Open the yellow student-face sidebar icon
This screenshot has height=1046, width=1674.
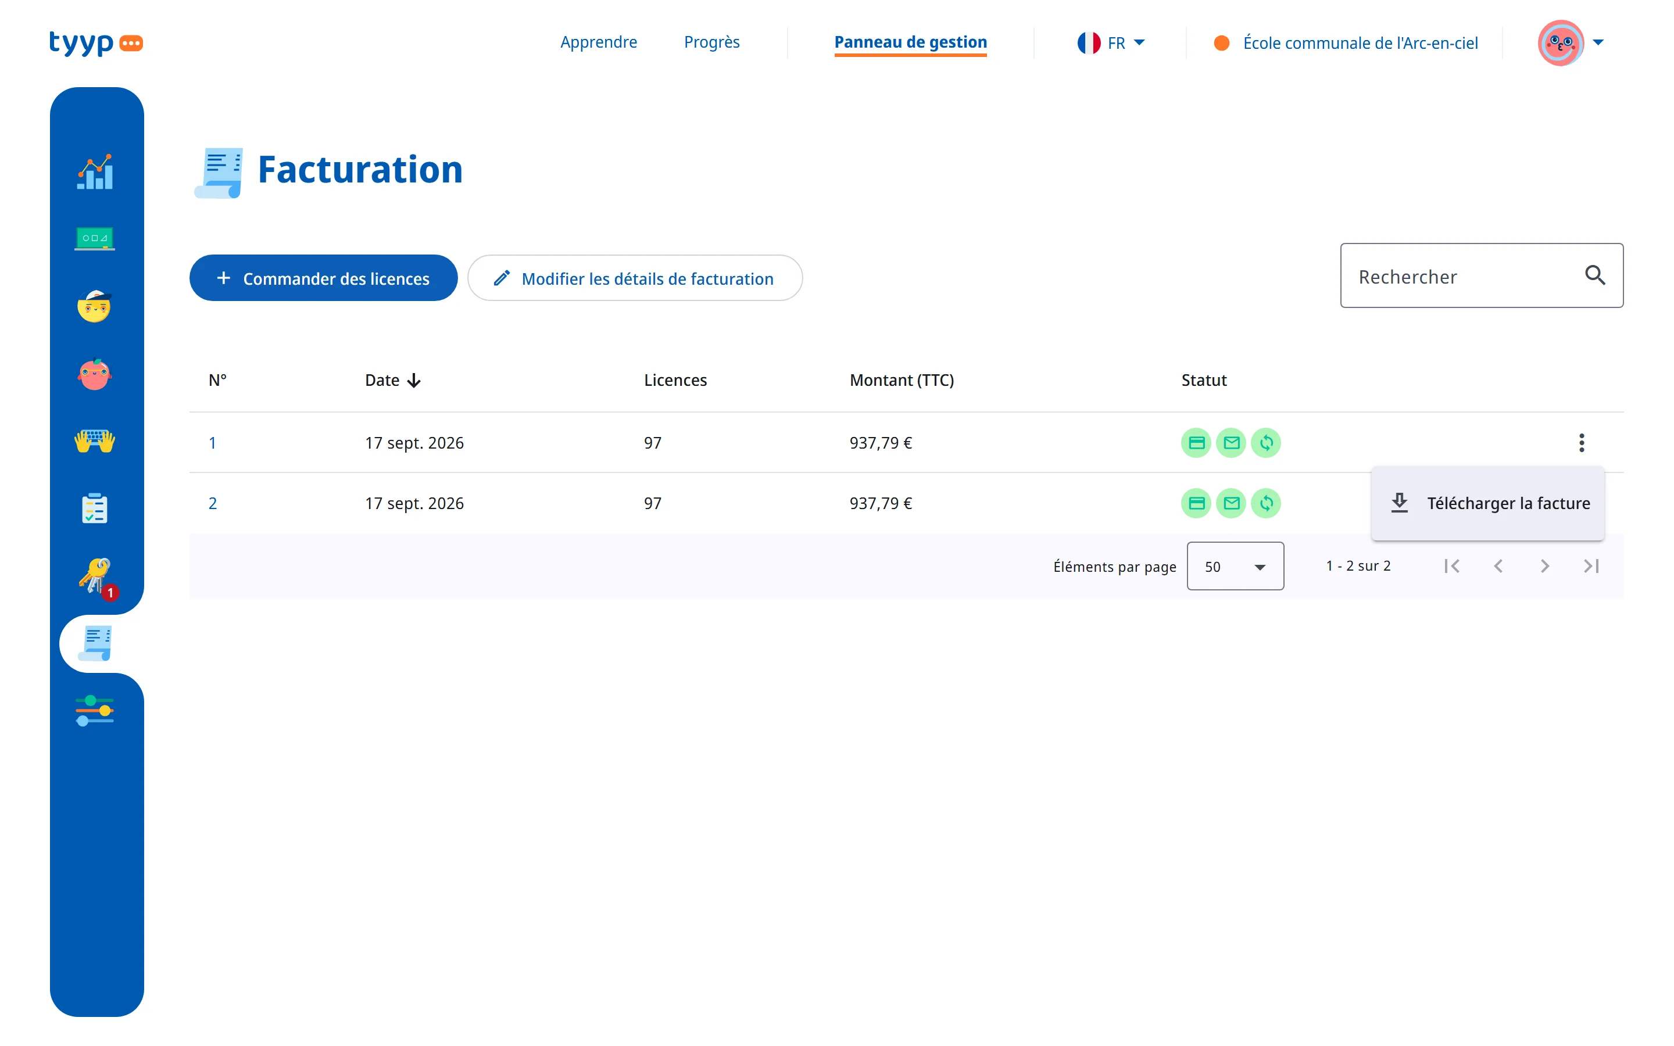click(x=95, y=306)
